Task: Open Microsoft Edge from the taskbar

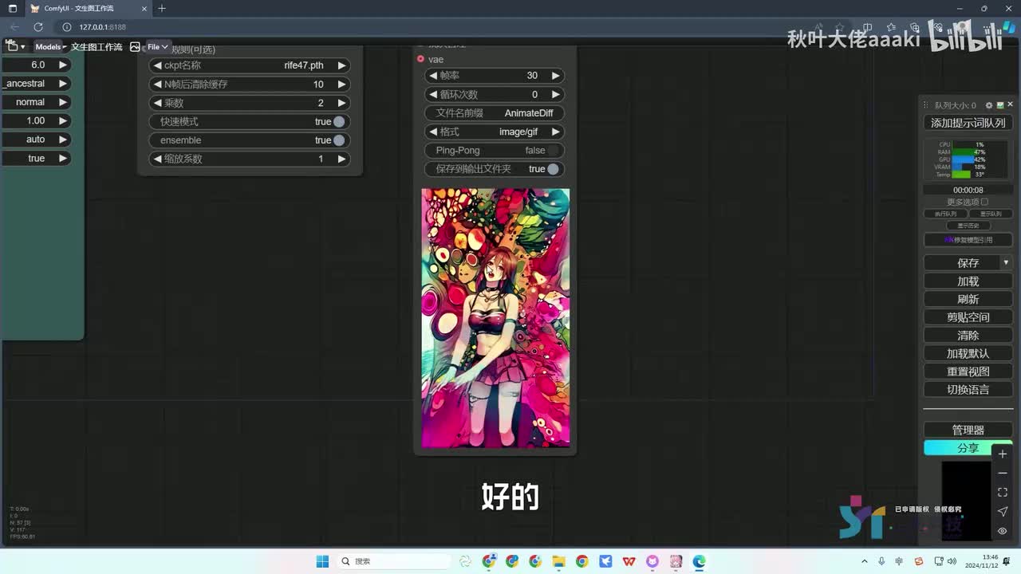Action: click(x=699, y=561)
